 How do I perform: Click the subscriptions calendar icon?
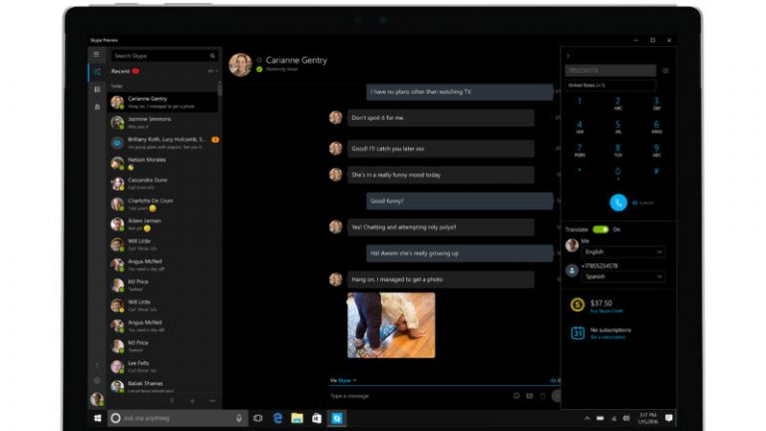(576, 333)
